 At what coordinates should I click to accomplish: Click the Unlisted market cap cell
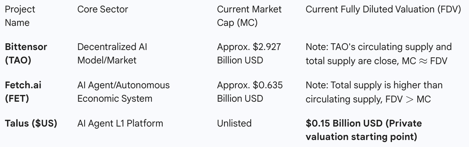234,123
